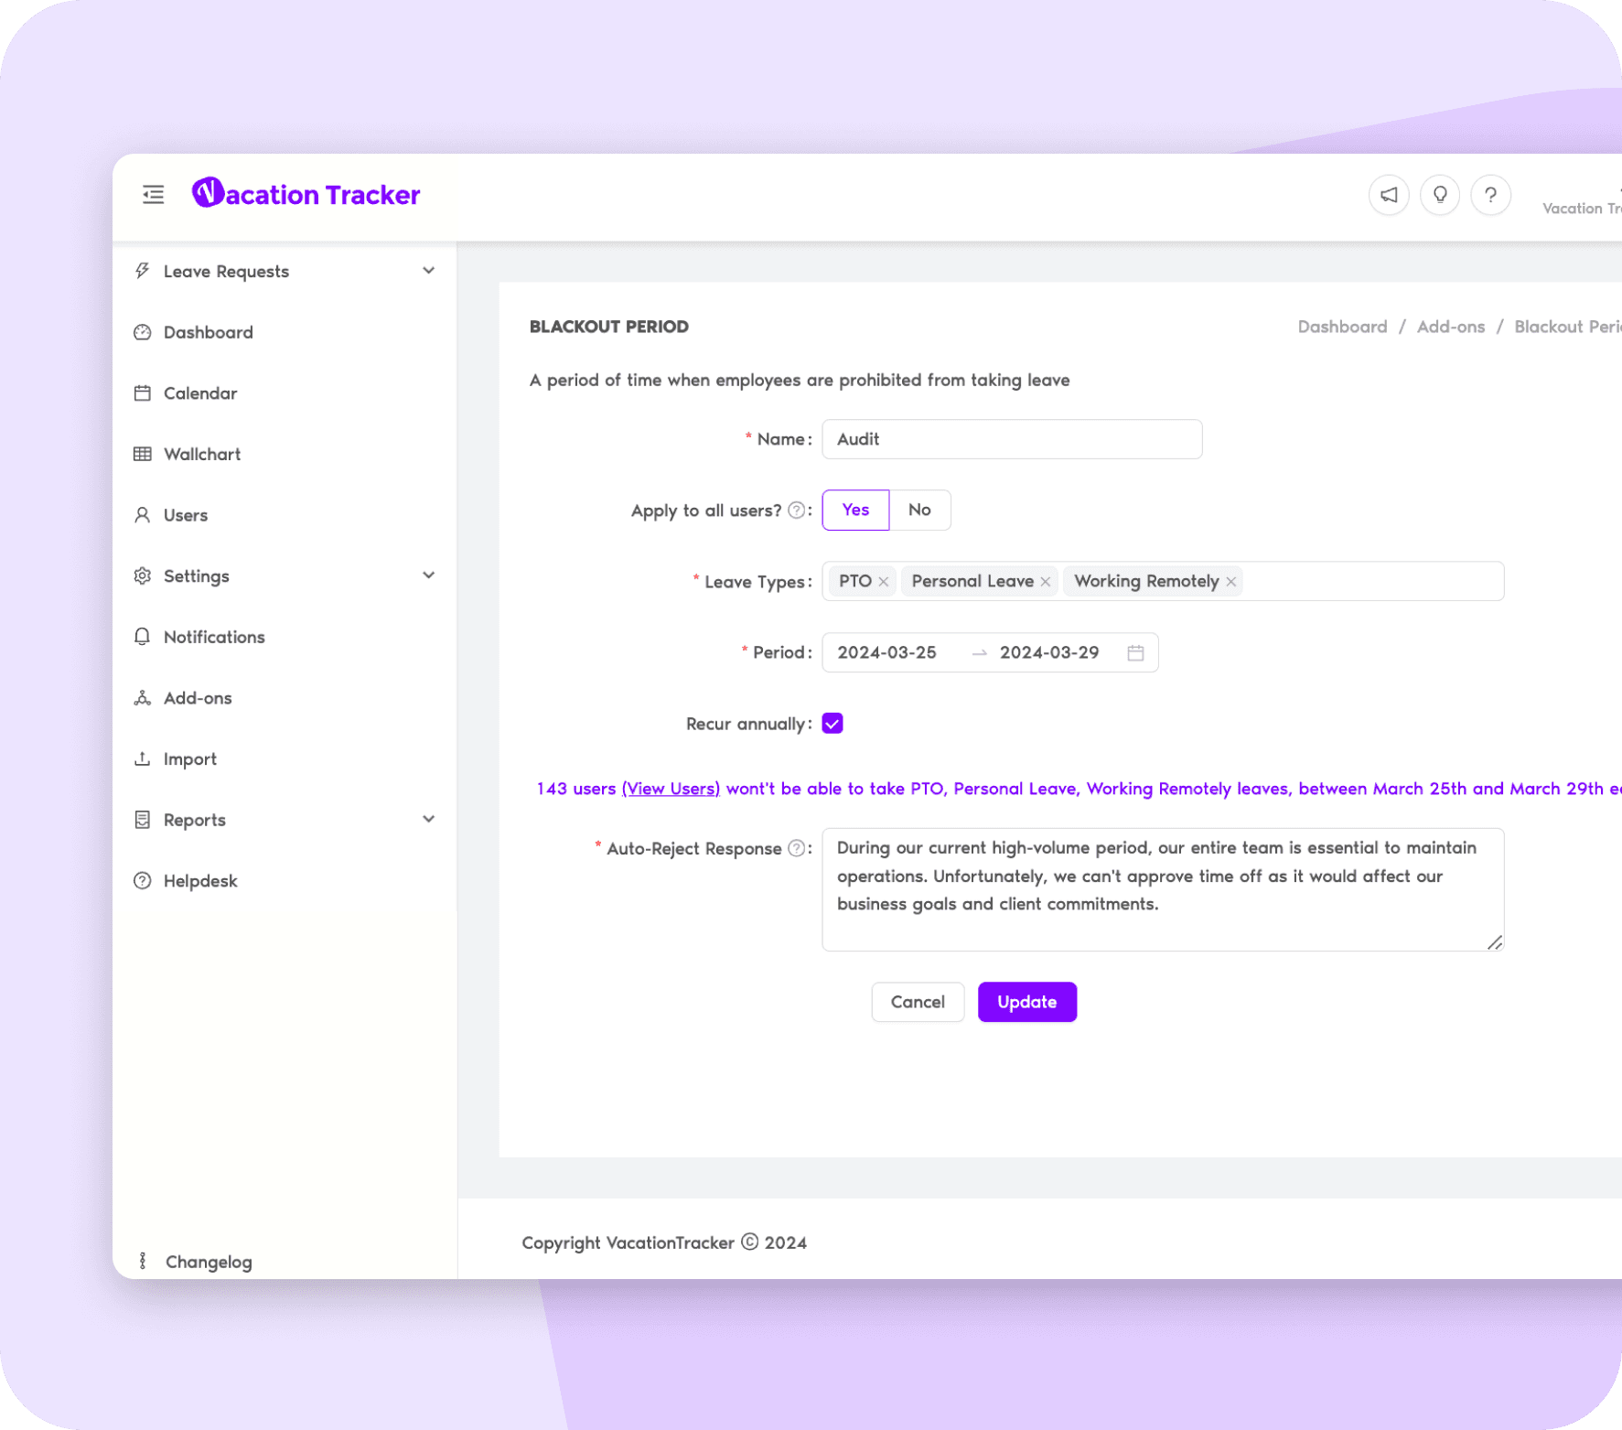Click the Changelog dots icon
1622x1430 pixels.
coord(142,1261)
